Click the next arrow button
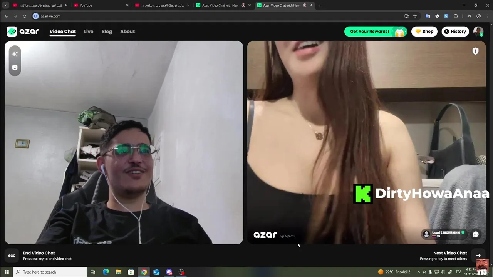This screenshot has height=277, width=493. (x=478, y=255)
